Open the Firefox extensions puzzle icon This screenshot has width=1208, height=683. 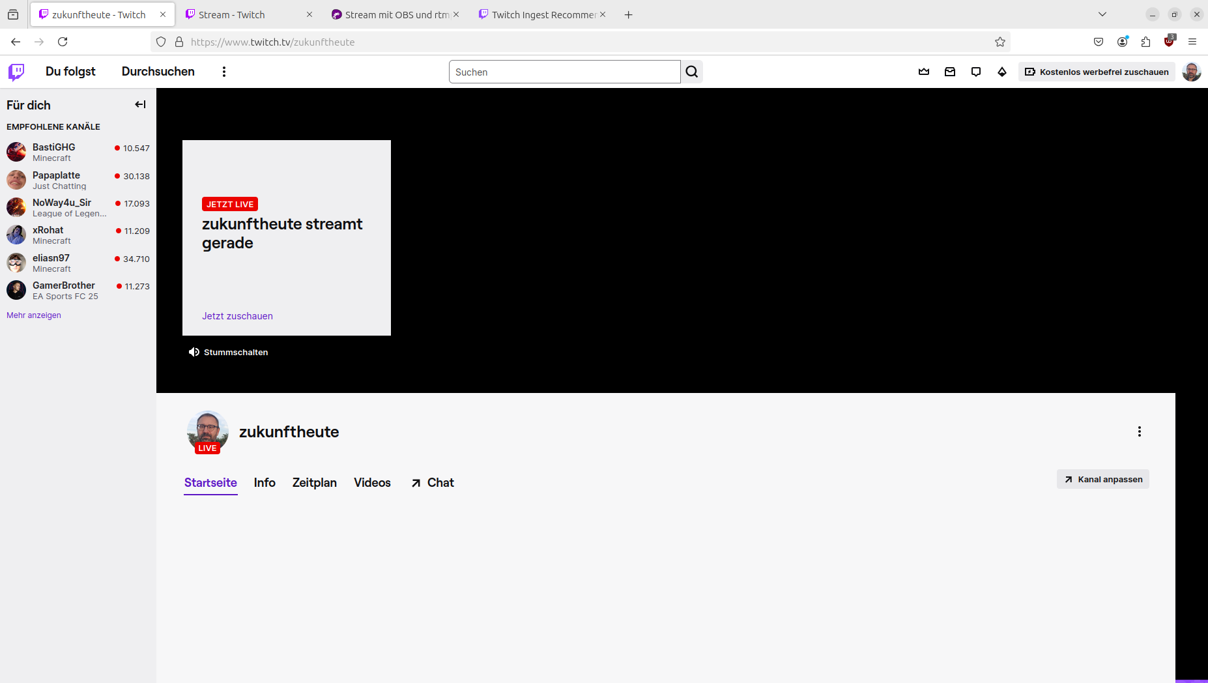[1146, 42]
